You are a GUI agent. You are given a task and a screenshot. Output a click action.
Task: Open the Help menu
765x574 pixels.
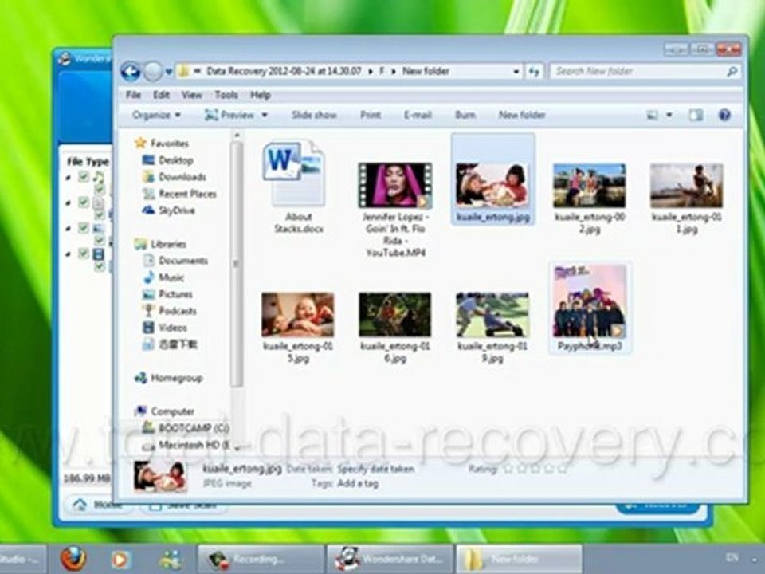261,95
